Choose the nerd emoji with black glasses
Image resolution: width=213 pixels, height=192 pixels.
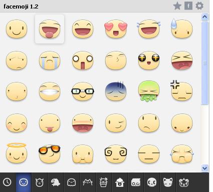click(x=83, y=91)
